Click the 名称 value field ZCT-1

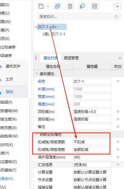point(92,81)
